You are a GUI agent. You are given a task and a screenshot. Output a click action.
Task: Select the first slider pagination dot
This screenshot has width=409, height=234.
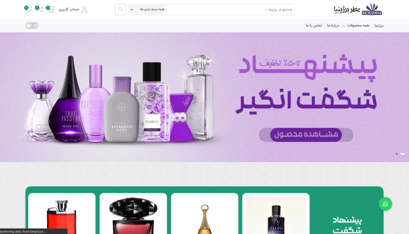click(397, 154)
